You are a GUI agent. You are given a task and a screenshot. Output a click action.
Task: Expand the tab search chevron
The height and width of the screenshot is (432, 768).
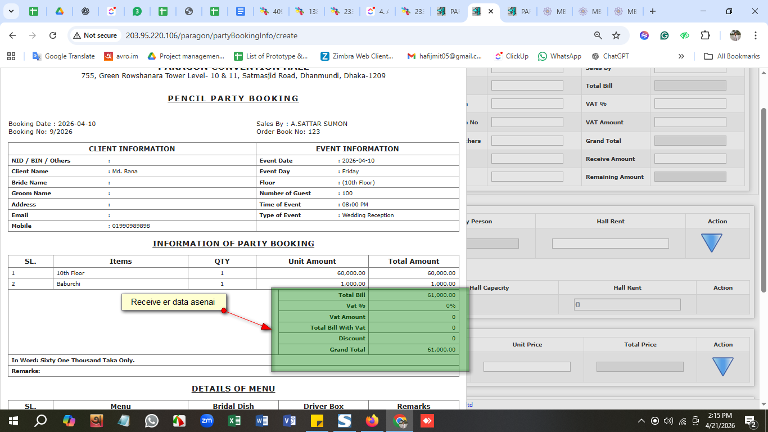pyautogui.click(x=12, y=11)
